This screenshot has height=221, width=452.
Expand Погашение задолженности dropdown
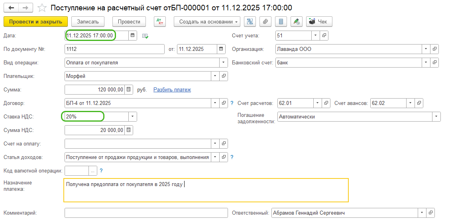coord(436,116)
